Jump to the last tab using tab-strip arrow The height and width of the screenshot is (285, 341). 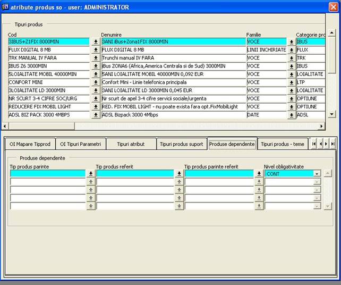(x=333, y=144)
